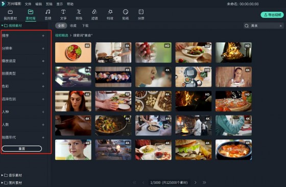Collapse the 视频素材 tree folder
Viewport: 286px width, 187px height.
pos(2,26)
